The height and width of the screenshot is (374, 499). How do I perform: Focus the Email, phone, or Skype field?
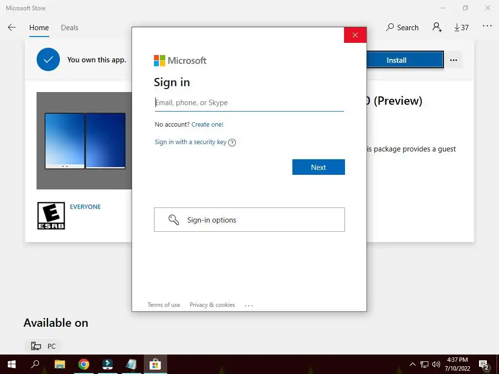coord(249,103)
